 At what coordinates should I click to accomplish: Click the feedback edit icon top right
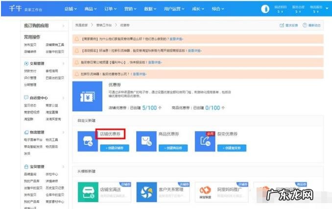(282, 25)
